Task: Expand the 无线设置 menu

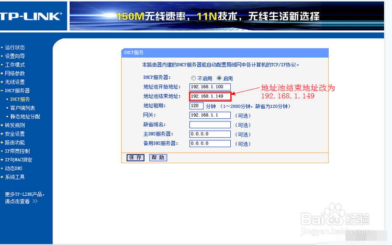Action: tap(15, 82)
